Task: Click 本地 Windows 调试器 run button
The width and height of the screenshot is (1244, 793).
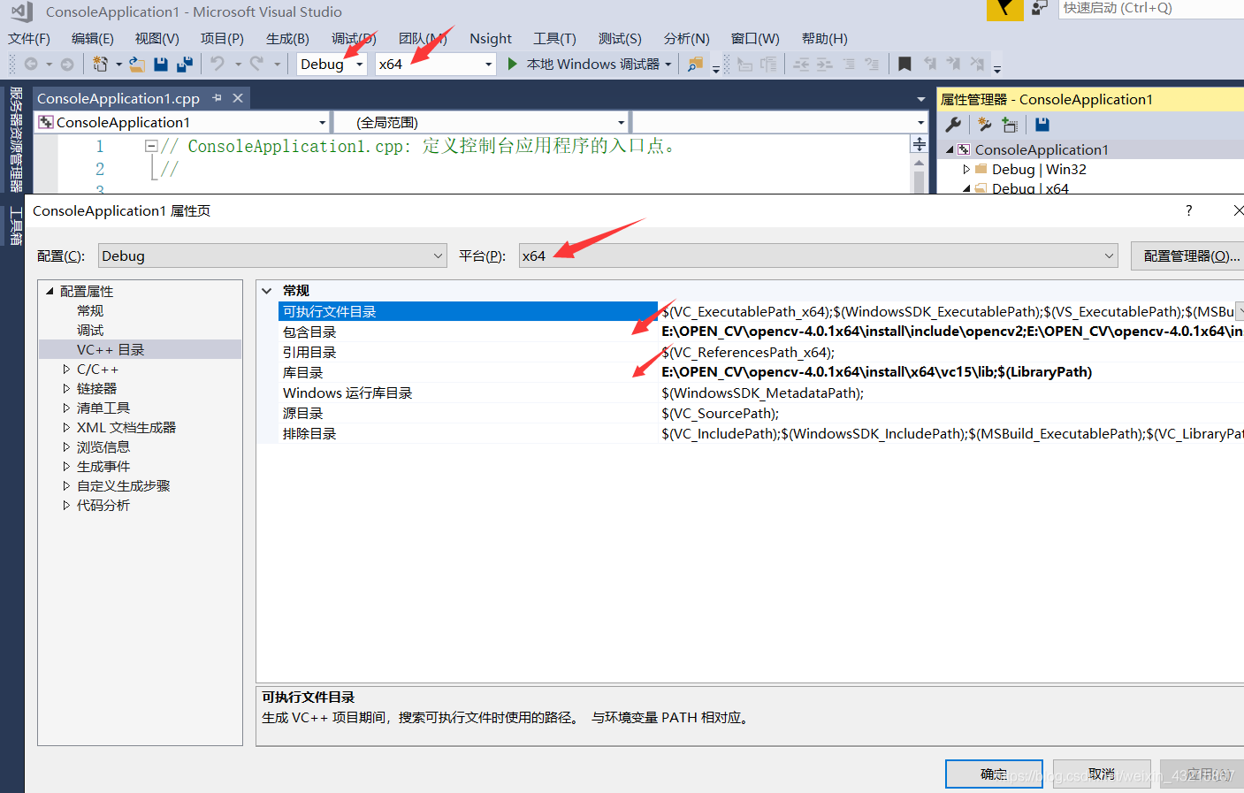Action: (x=584, y=64)
